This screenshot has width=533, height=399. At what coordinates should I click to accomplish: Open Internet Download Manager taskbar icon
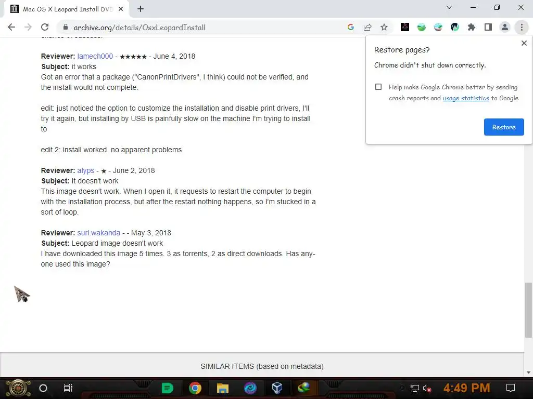coord(304,388)
